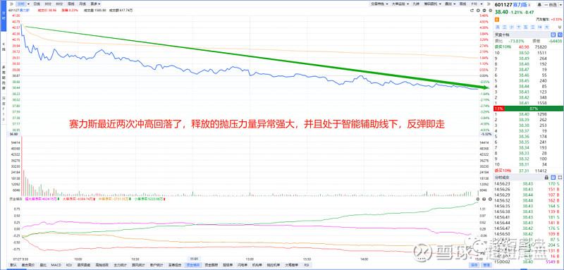Click the 11:01 time marker on axis
Viewport: 564px width, 270px height.
[x=195, y=259]
